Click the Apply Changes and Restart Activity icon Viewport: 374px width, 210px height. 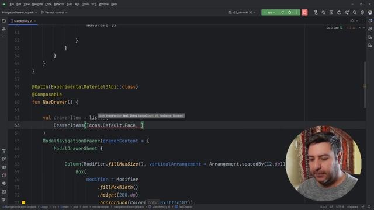(x=316, y=12)
